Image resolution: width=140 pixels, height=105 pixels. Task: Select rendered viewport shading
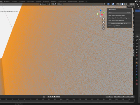[126, 4]
